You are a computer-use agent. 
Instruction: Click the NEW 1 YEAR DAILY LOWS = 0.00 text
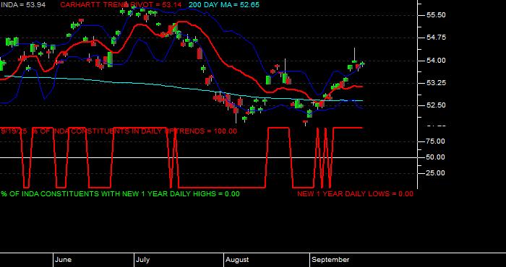tap(355, 194)
